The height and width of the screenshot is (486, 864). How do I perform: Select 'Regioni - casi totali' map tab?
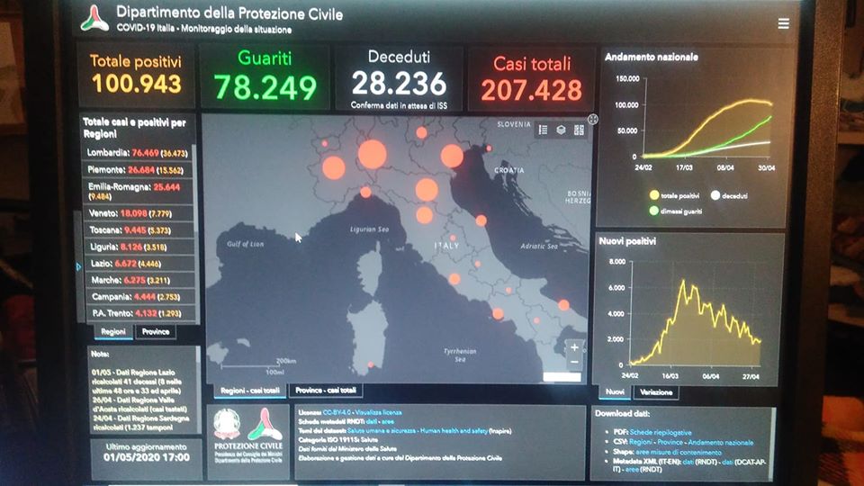click(x=249, y=390)
